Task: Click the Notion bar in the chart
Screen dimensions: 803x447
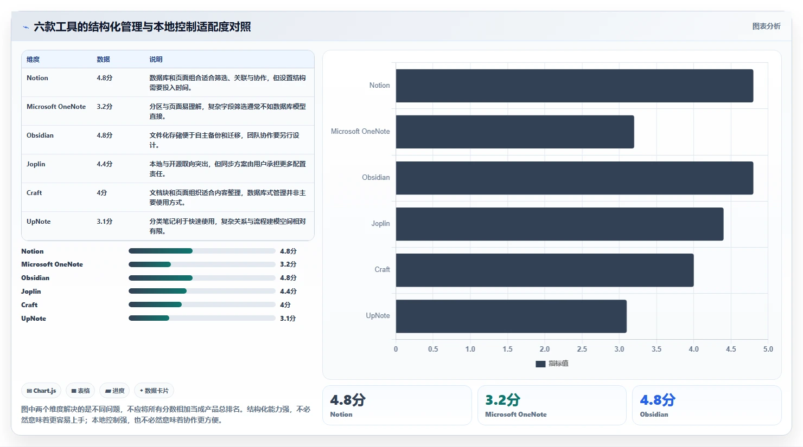Action: 575,86
